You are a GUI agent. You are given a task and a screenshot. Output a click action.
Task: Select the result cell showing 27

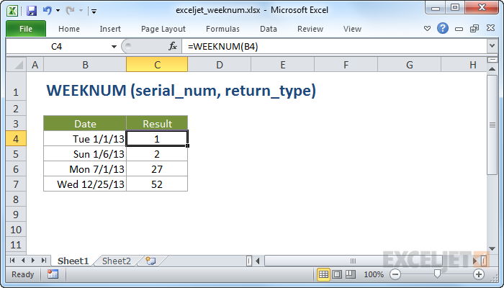click(x=157, y=169)
